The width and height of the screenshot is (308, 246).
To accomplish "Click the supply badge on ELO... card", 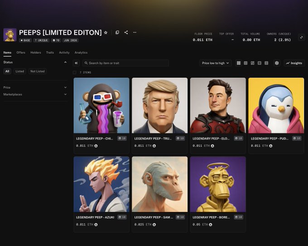I will (x=238, y=139).
